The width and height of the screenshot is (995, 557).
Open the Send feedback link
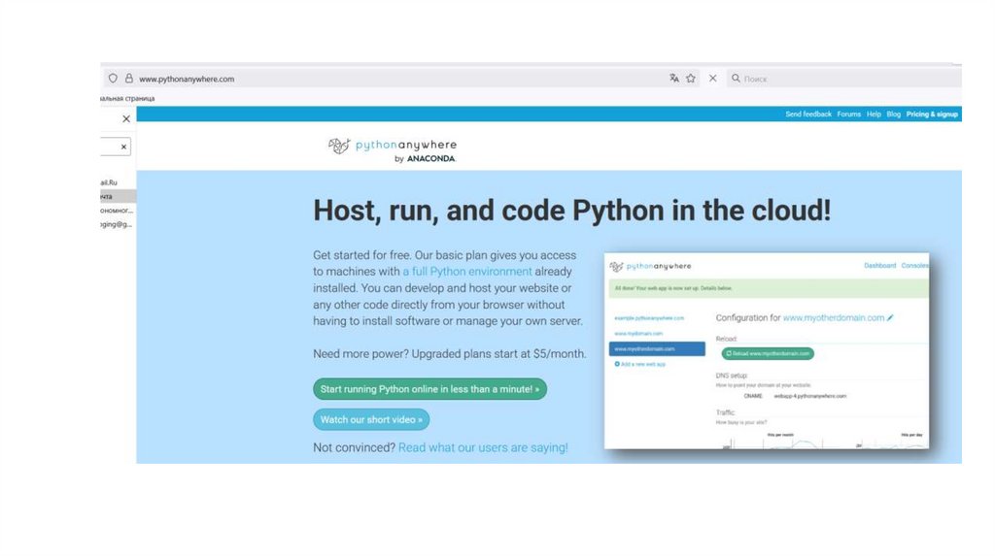pyautogui.click(x=807, y=115)
